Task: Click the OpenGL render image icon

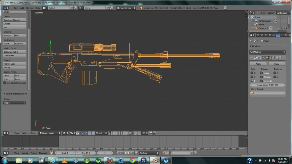Action: coord(151,133)
